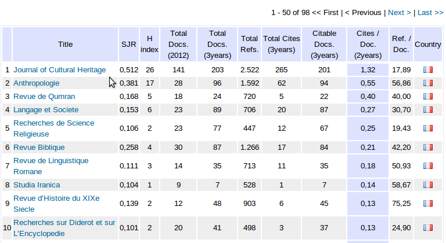Screen dimensions: 446x243
Task: Click Citable Docs. (3years) column header
Action: click(324, 44)
